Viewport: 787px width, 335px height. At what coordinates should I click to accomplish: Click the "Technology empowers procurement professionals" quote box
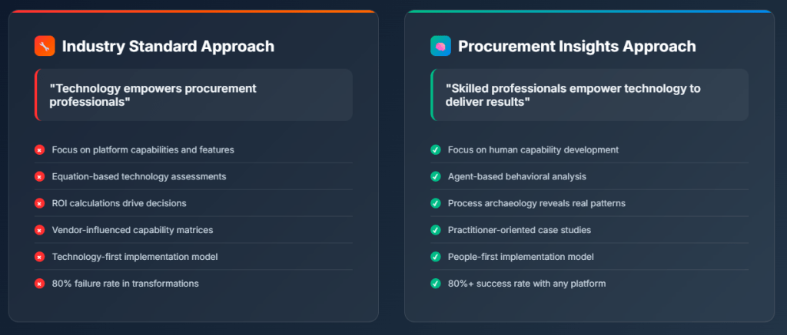coord(194,95)
